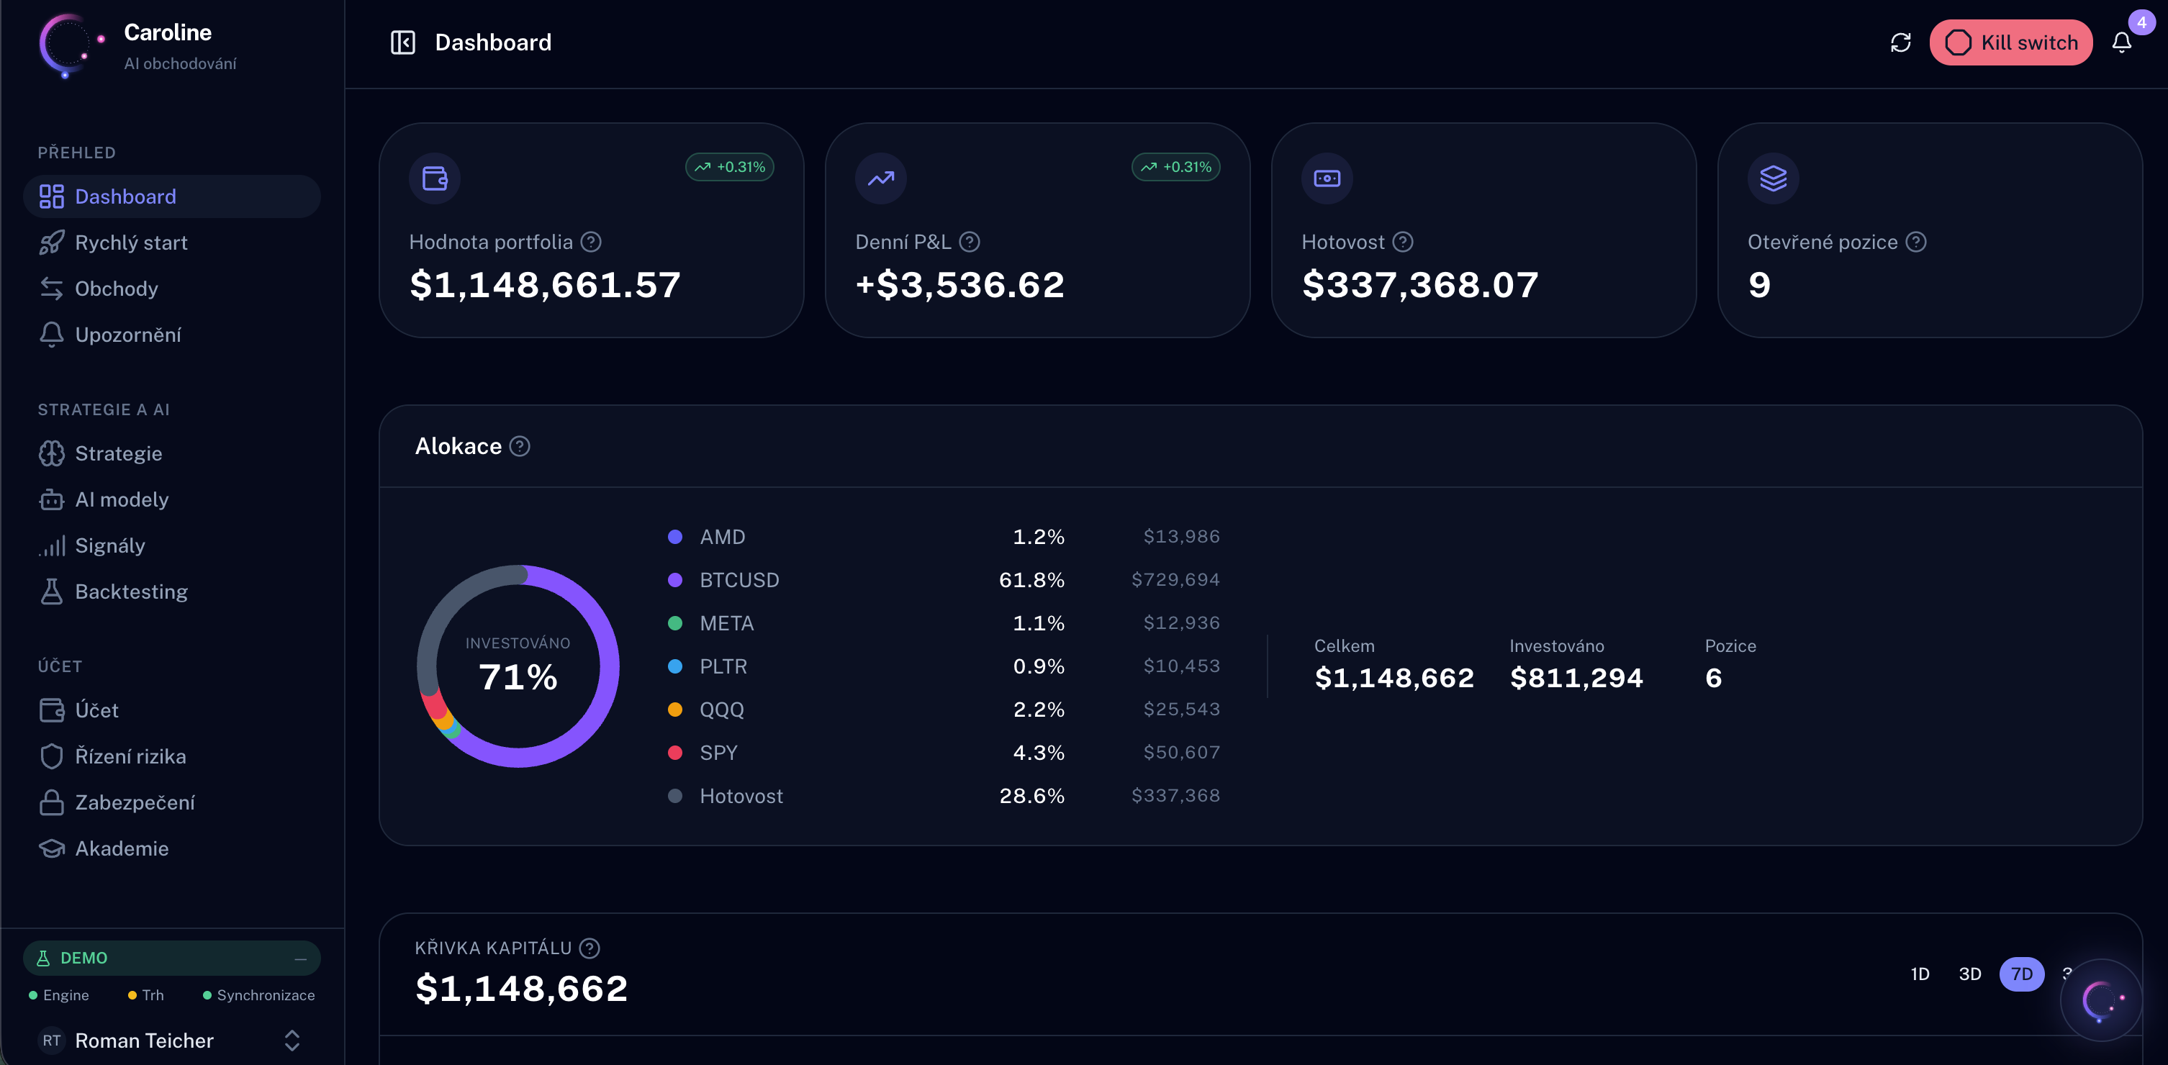The height and width of the screenshot is (1065, 2168).
Task: Click the layers icon on Otevřené pozice card
Action: [1772, 178]
